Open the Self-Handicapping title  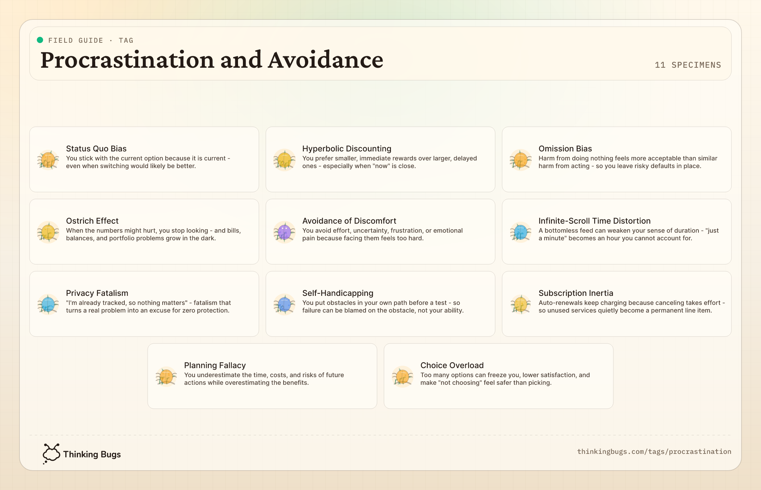pos(338,293)
